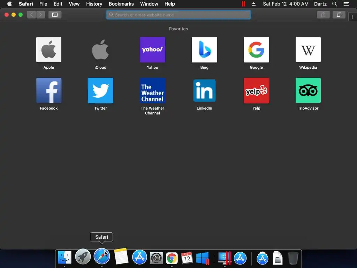Open the Google favorite tile
This screenshot has height=268, width=357.
pyautogui.click(x=256, y=50)
